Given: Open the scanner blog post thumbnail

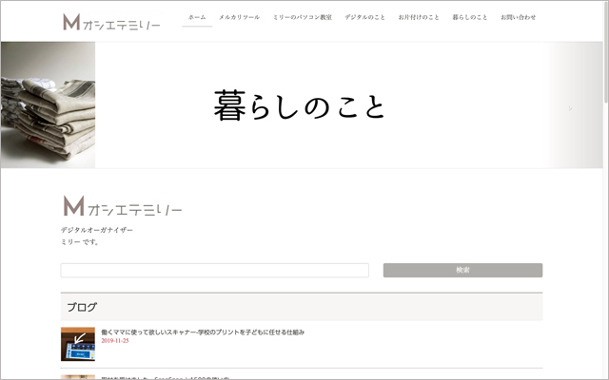Looking at the screenshot, I should click(x=78, y=344).
